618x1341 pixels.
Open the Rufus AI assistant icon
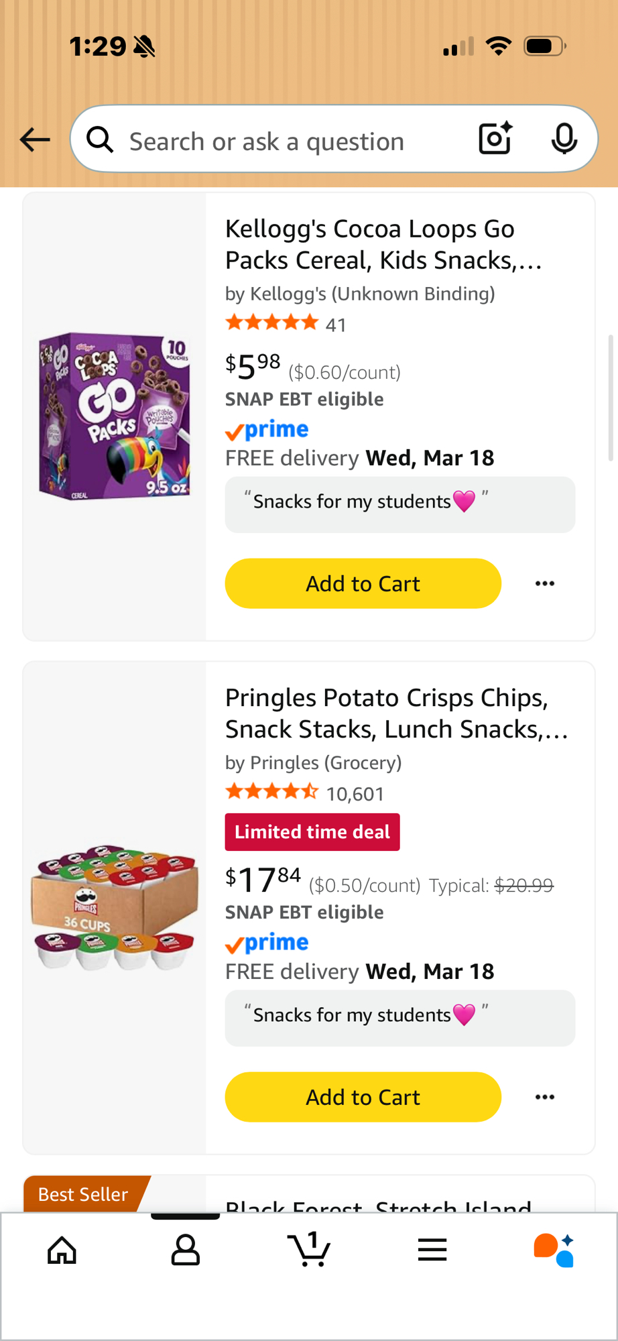[554, 1250]
